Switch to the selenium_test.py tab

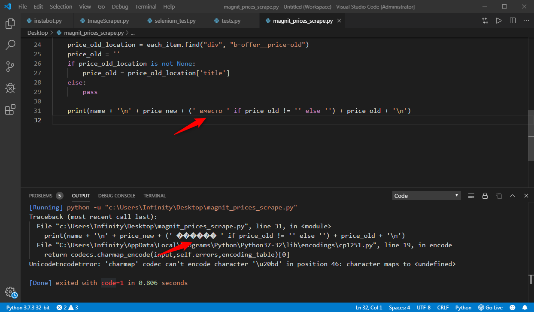(x=175, y=21)
